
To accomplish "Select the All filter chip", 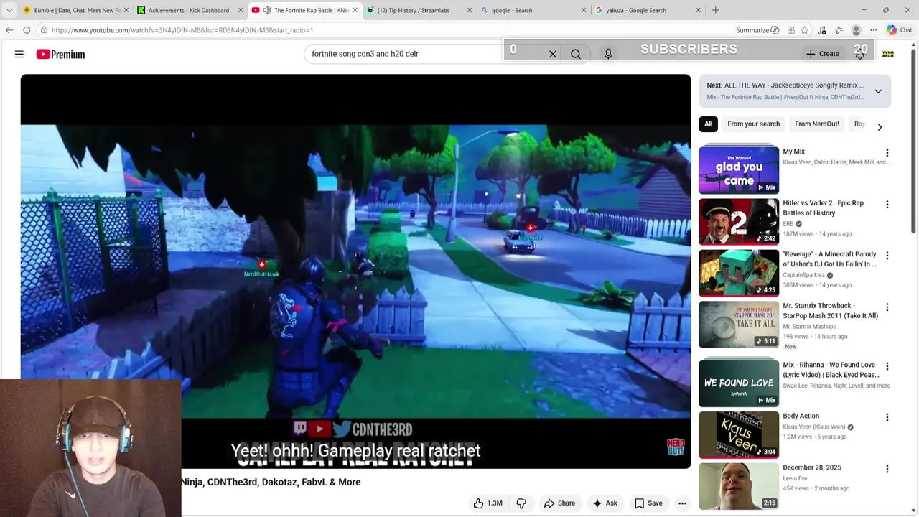I will click(x=709, y=124).
